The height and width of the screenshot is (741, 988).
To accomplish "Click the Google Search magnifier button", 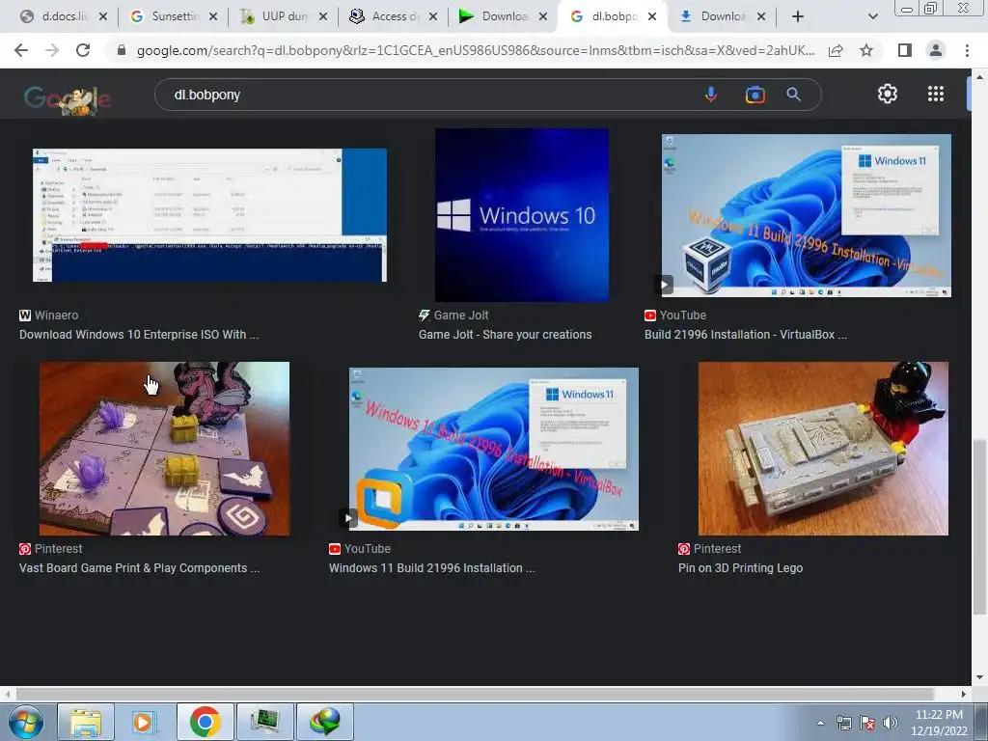I will 793,95.
